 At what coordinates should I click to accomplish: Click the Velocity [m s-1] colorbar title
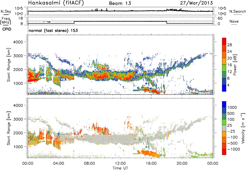pyautogui.click(x=243, y=128)
